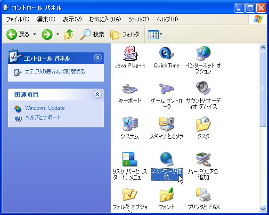
Task: Click the scrollbar up arrow
Action: click(x=263, y=48)
